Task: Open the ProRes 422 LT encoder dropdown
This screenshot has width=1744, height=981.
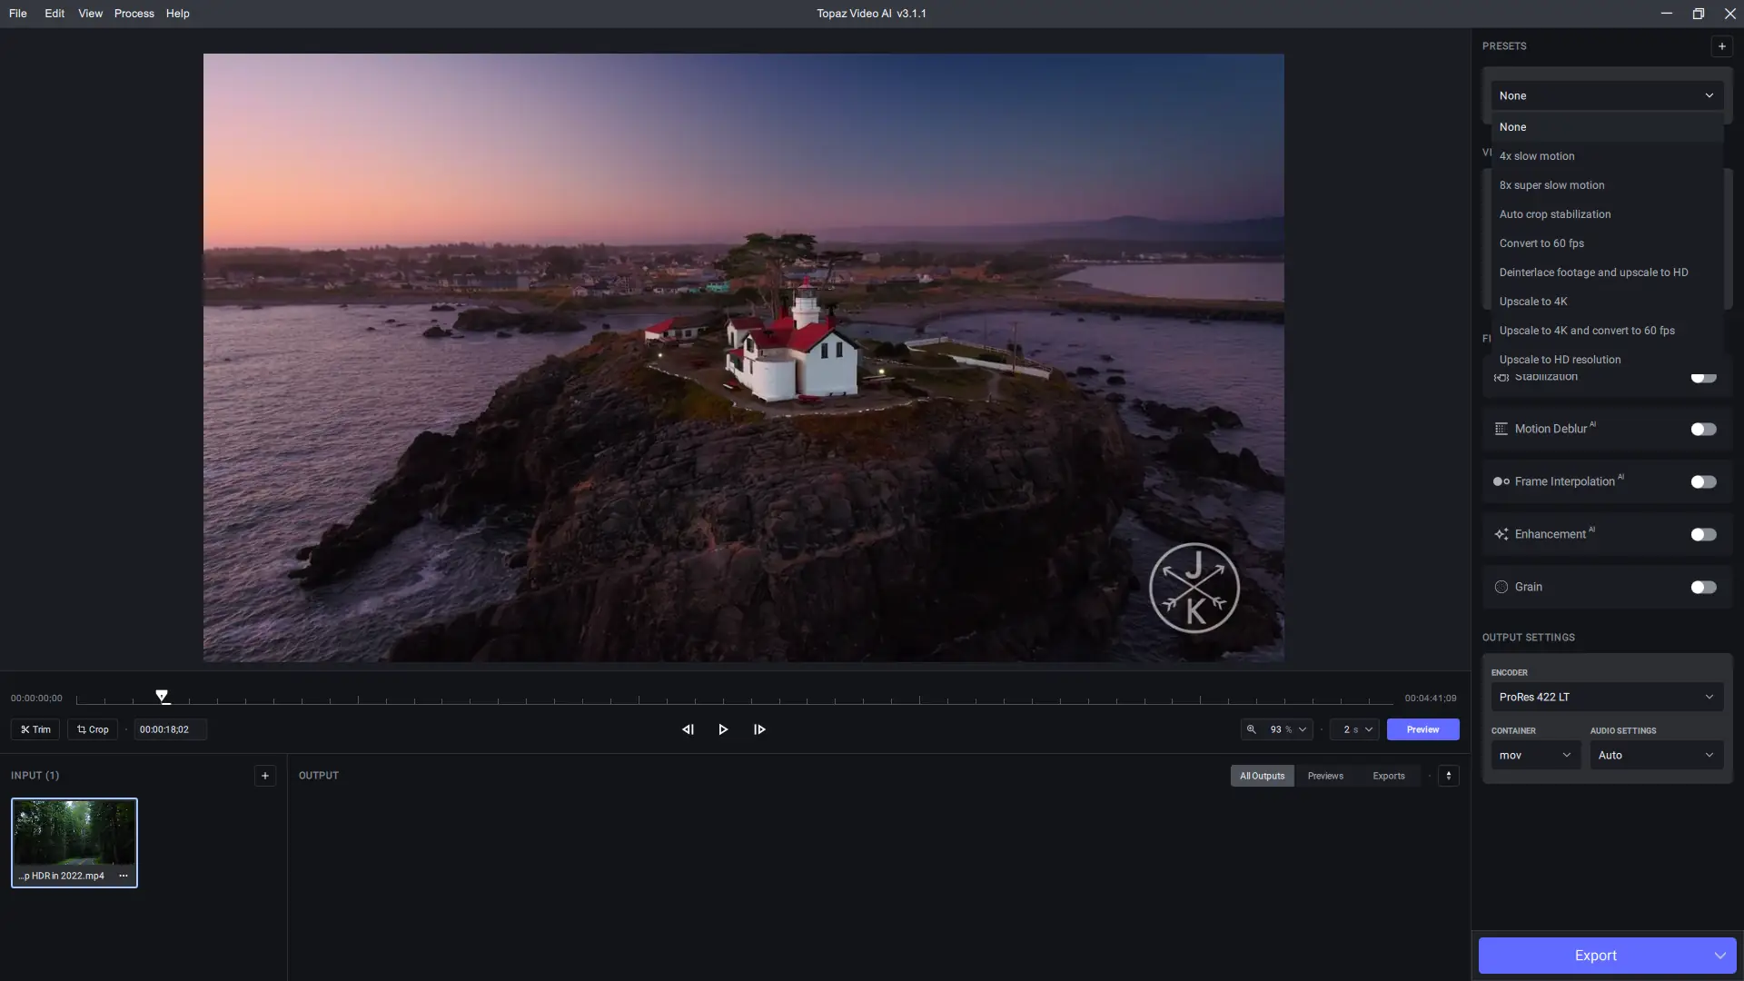Action: click(x=1606, y=697)
